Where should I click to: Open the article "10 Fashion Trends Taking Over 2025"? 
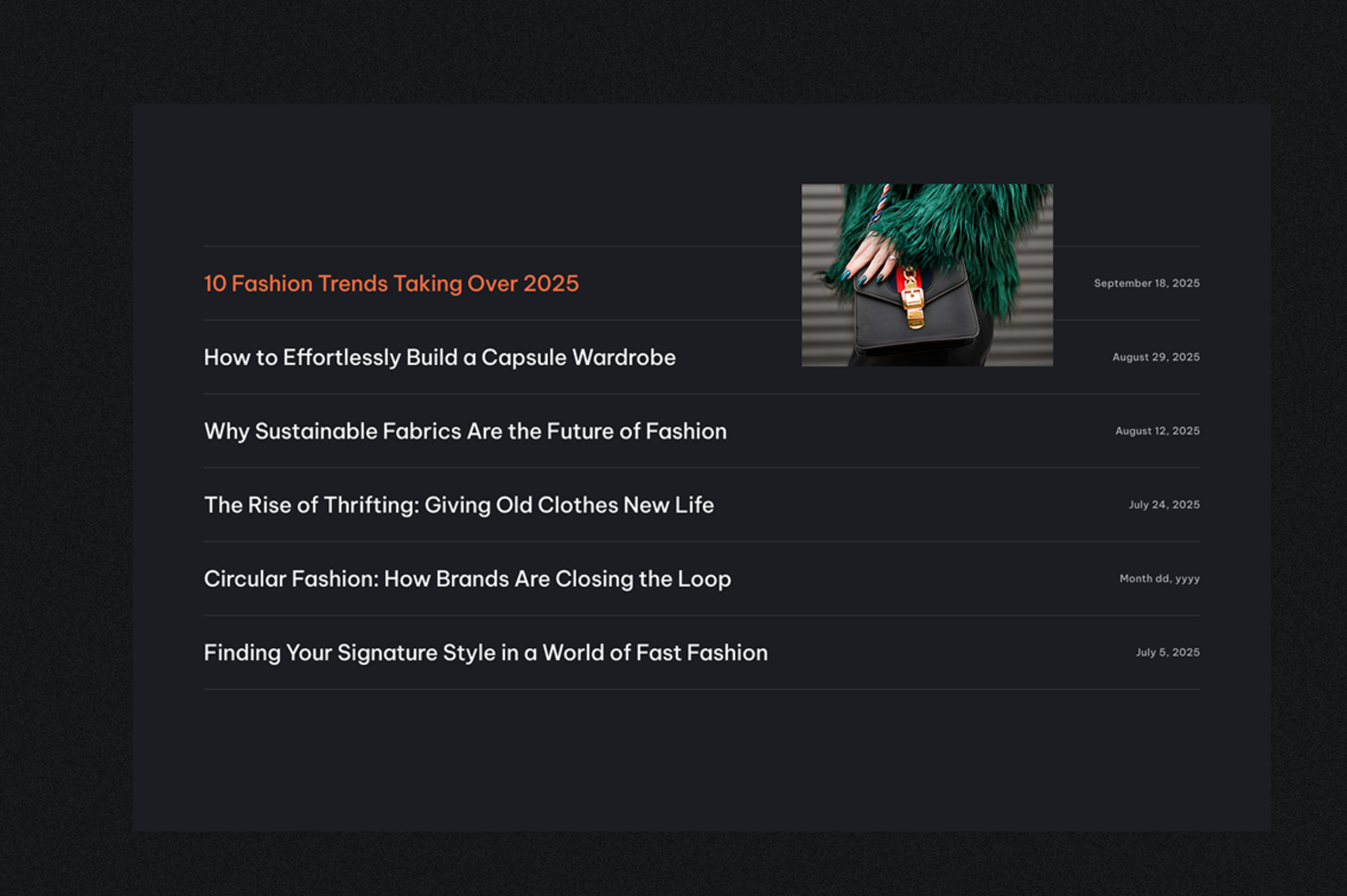[x=391, y=283]
